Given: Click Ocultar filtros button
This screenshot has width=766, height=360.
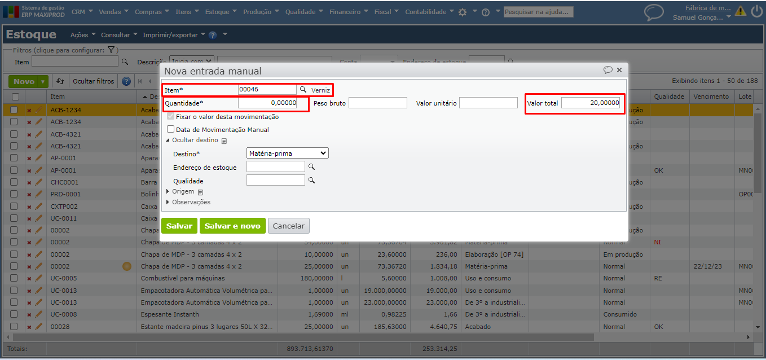Looking at the screenshot, I should click(x=94, y=81).
